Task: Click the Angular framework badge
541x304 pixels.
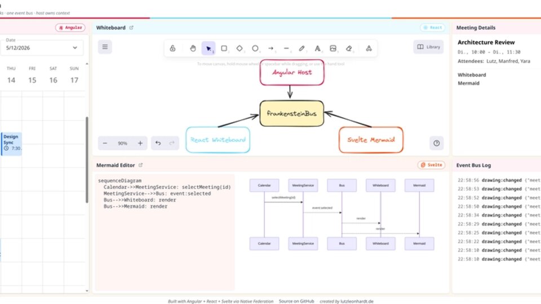Action: pos(70,28)
